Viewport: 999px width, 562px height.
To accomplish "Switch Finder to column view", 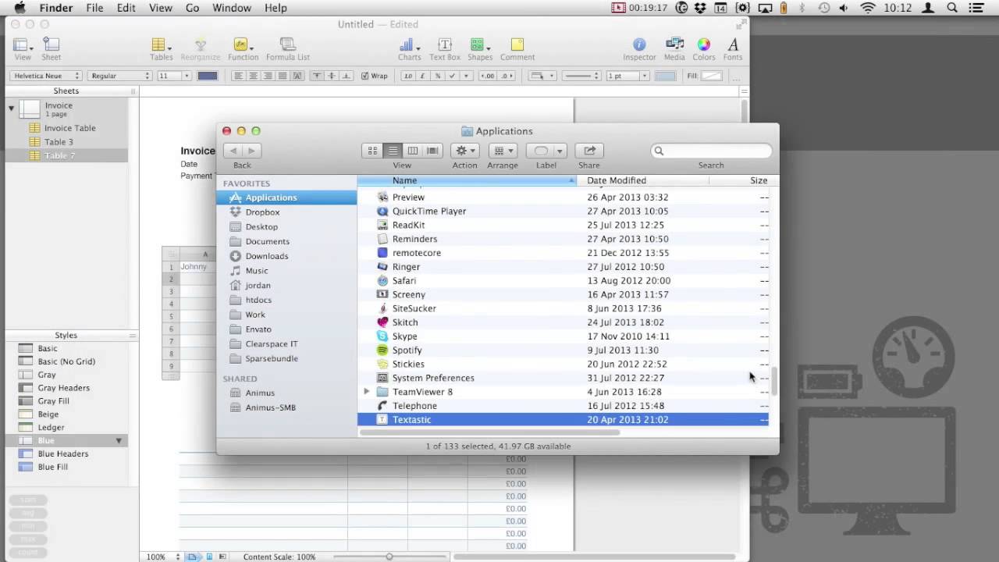I will pyautogui.click(x=413, y=151).
